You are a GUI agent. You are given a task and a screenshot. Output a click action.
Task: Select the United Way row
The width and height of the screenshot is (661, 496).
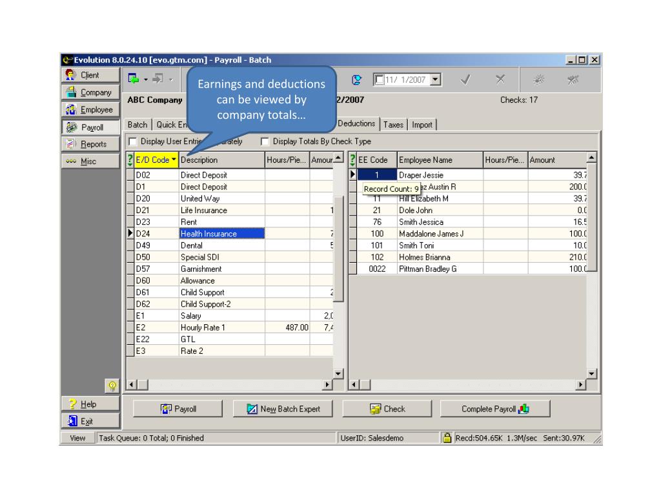coord(230,198)
